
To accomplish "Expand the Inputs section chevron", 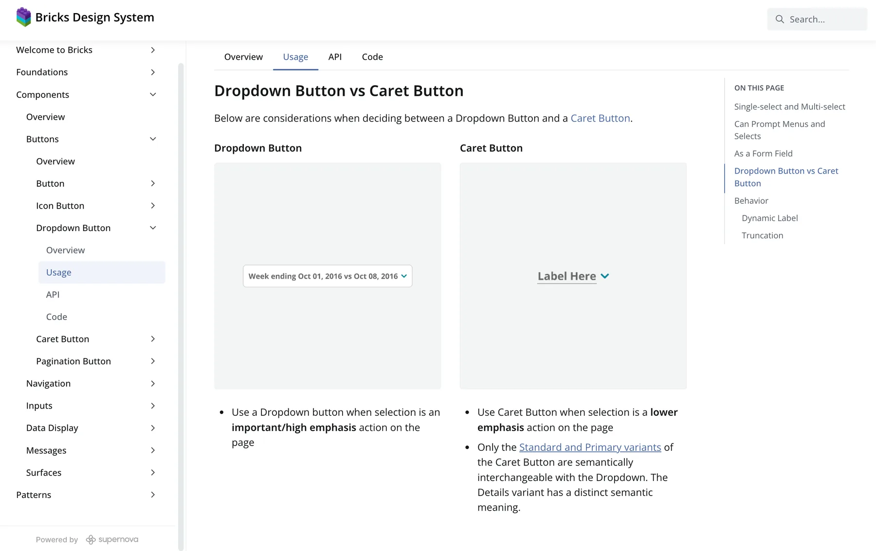I will click(x=153, y=406).
